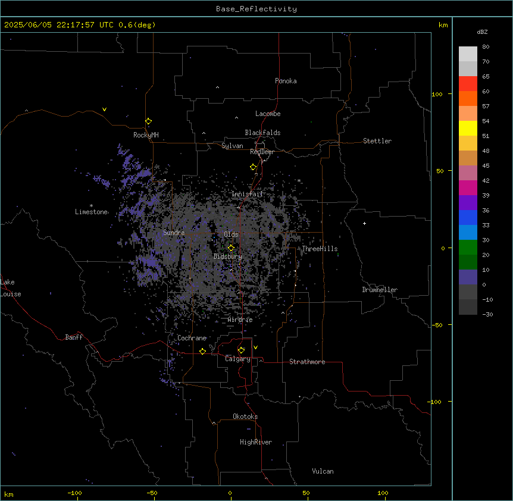The height and width of the screenshot is (501, 513).
Task: Click the dBZ legend heading
Action: tap(482, 32)
